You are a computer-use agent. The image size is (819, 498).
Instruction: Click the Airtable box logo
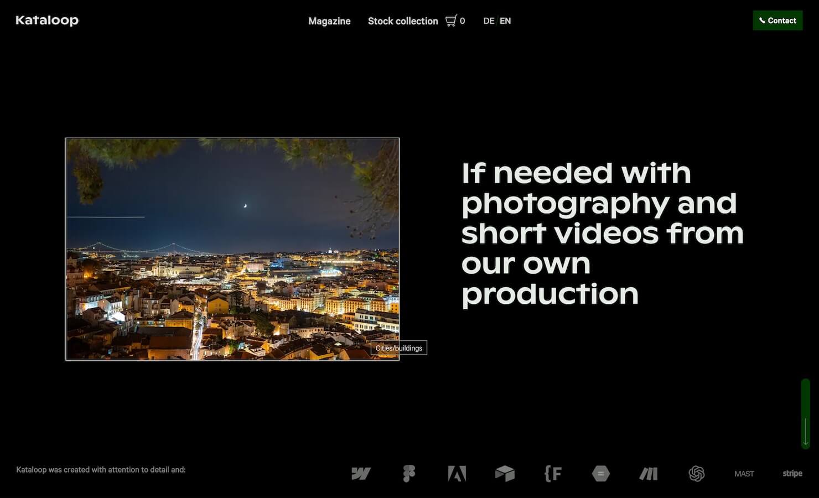(x=505, y=474)
